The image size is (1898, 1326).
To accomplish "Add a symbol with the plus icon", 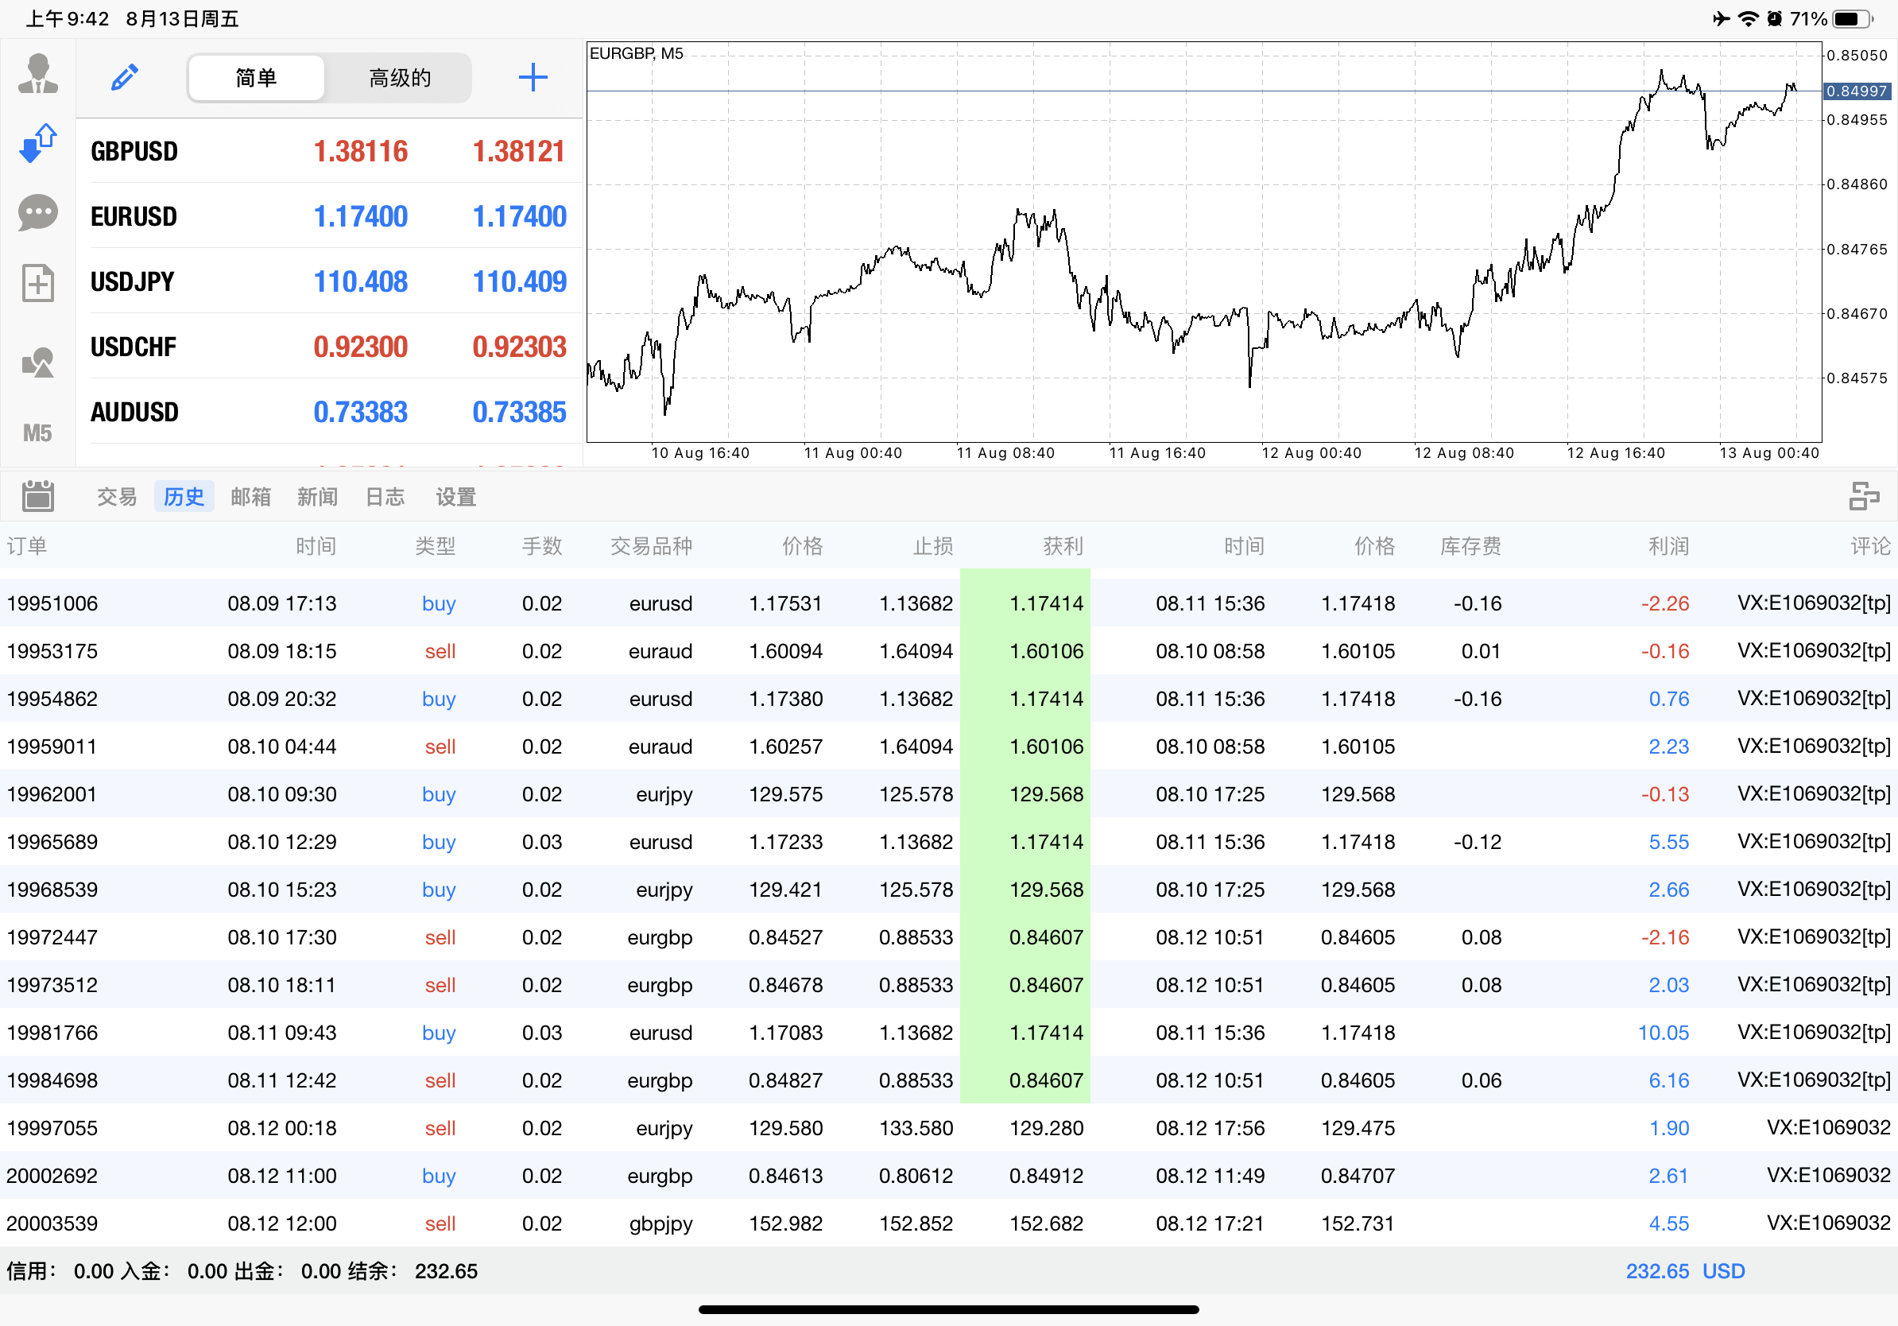I will [x=533, y=78].
